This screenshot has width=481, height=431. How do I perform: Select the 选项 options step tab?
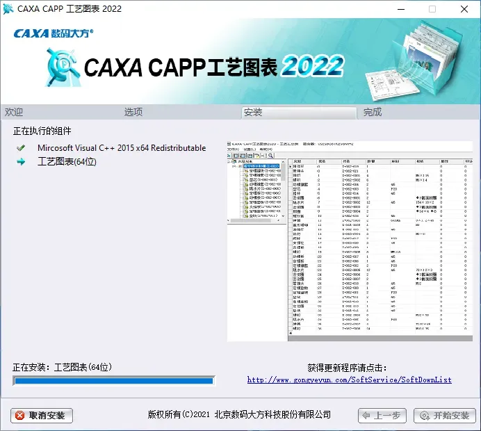coord(133,112)
